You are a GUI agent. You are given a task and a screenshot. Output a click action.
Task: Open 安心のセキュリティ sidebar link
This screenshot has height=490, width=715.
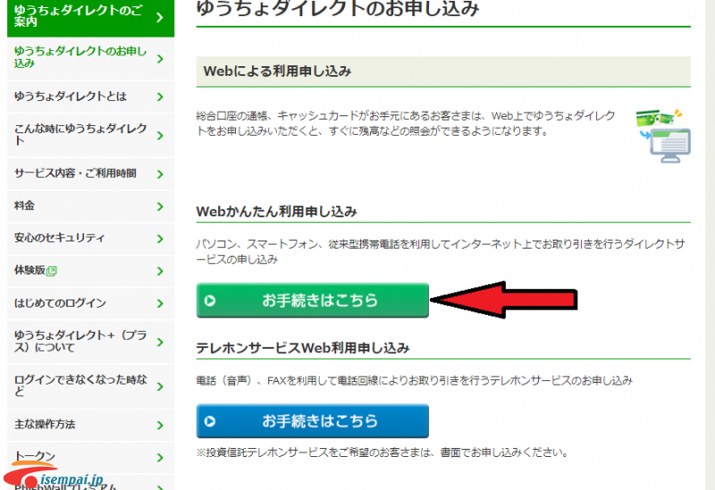pyautogui.click(x=91, y=239)
